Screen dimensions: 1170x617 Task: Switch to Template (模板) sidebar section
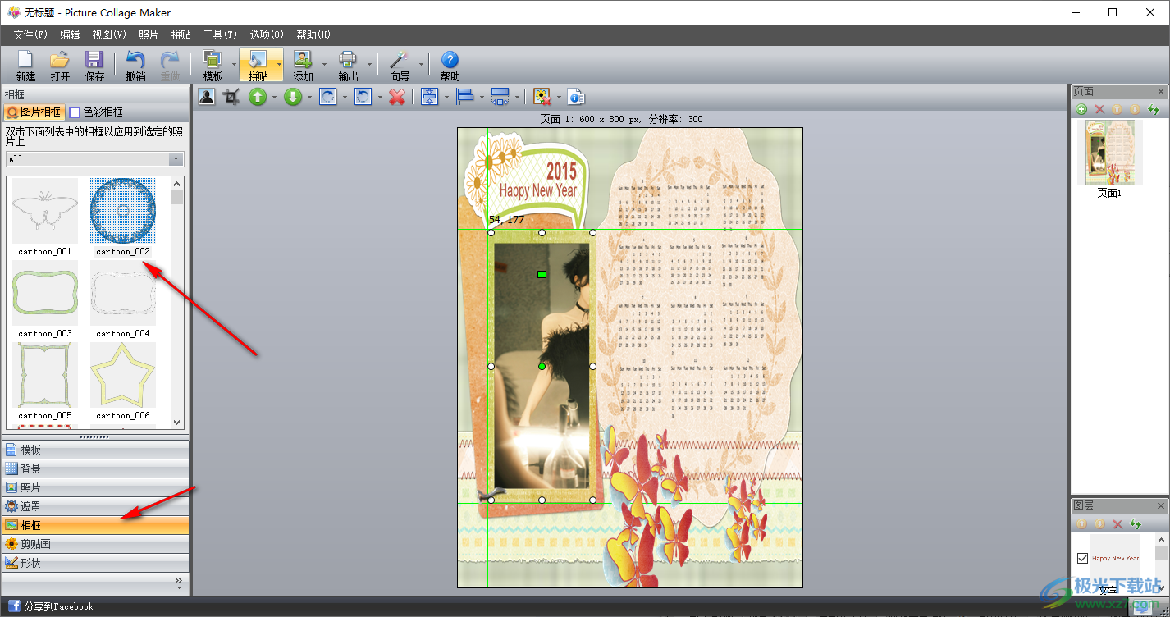click(95, 450)
